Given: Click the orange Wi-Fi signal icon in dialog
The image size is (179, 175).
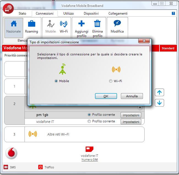Looking at the screenshot, I should [116, 69].
